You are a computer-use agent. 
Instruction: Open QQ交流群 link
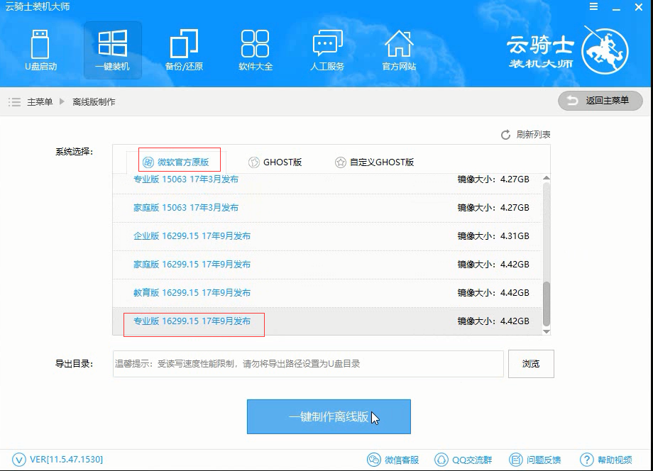(463, 460)
